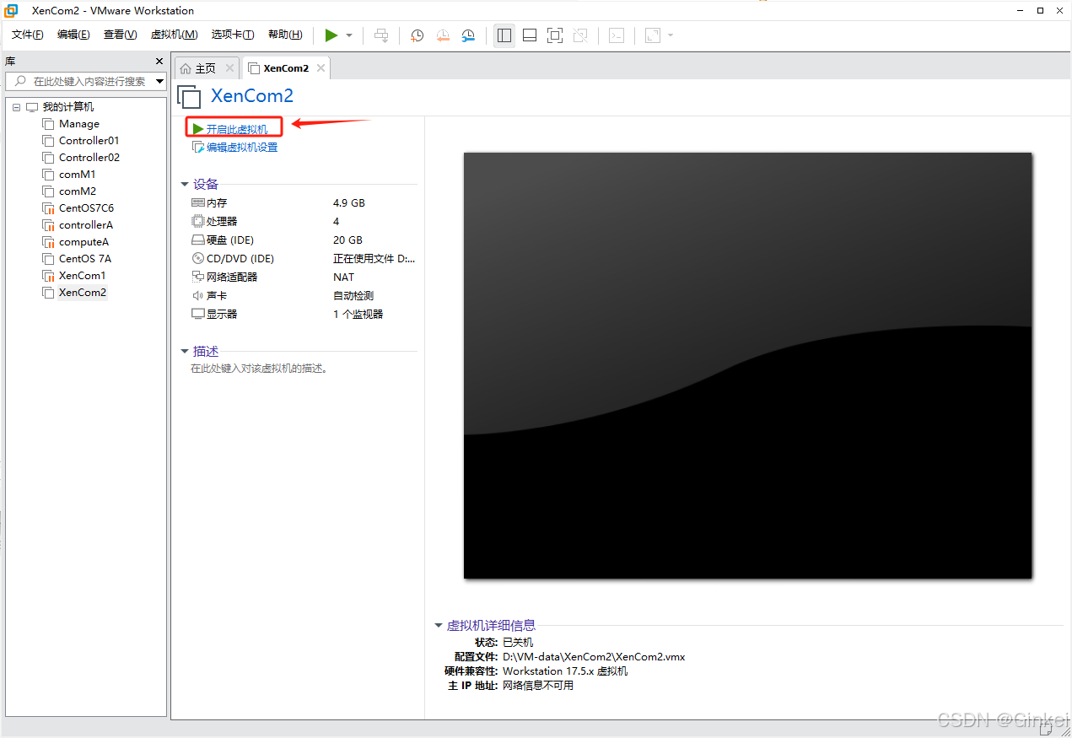Click the 声卡 sound card icon
Screen dimensions: 1072x738
(198, 296)
